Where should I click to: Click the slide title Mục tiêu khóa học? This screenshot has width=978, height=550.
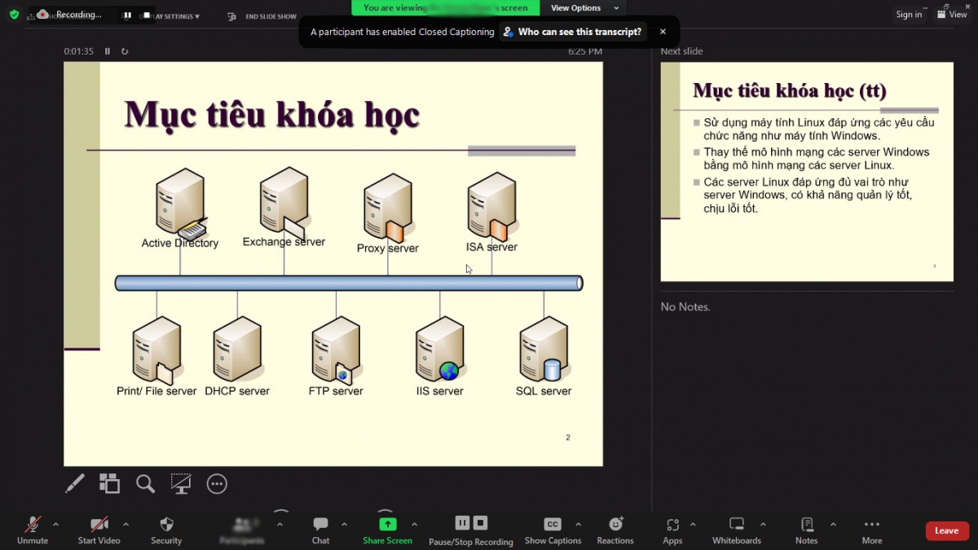click(271, 115)
